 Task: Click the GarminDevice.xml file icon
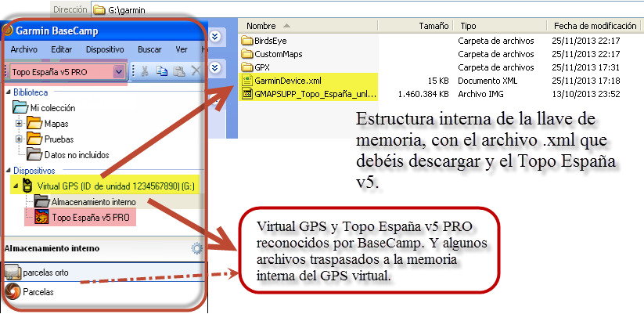coord(247,80)
